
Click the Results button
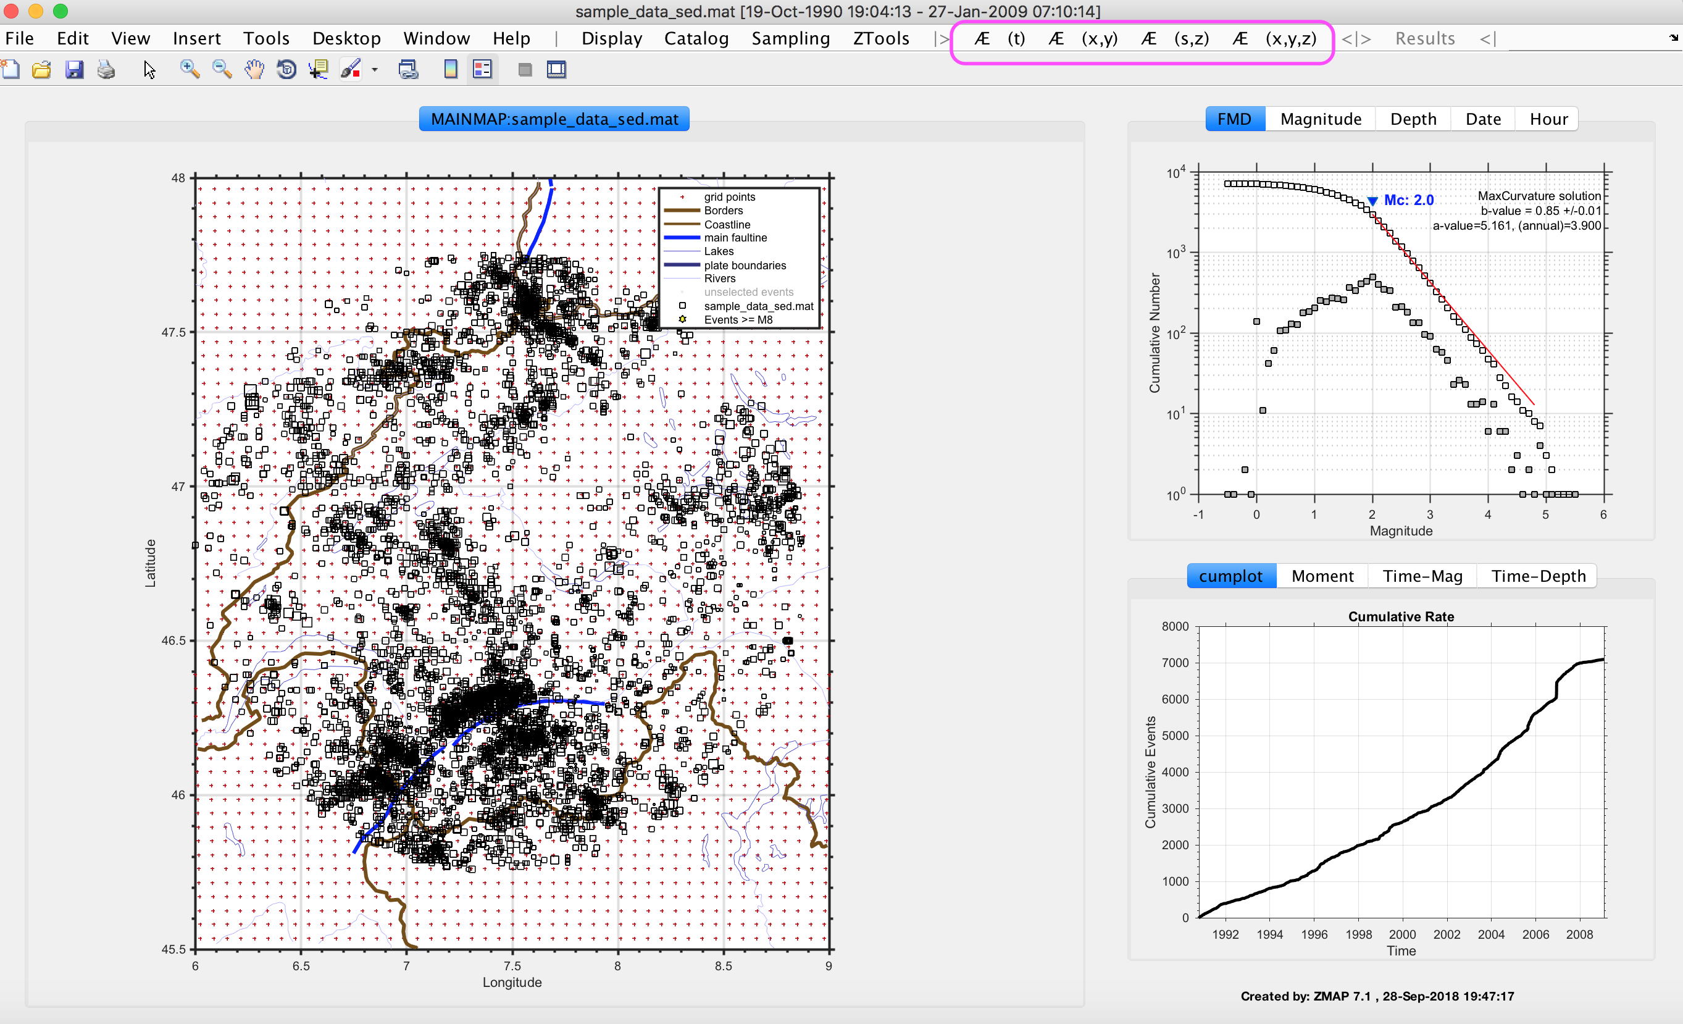point(1425,38)
